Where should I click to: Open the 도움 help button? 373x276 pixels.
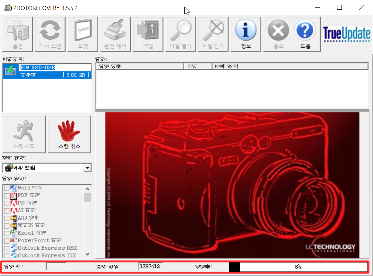pos(305,34)
